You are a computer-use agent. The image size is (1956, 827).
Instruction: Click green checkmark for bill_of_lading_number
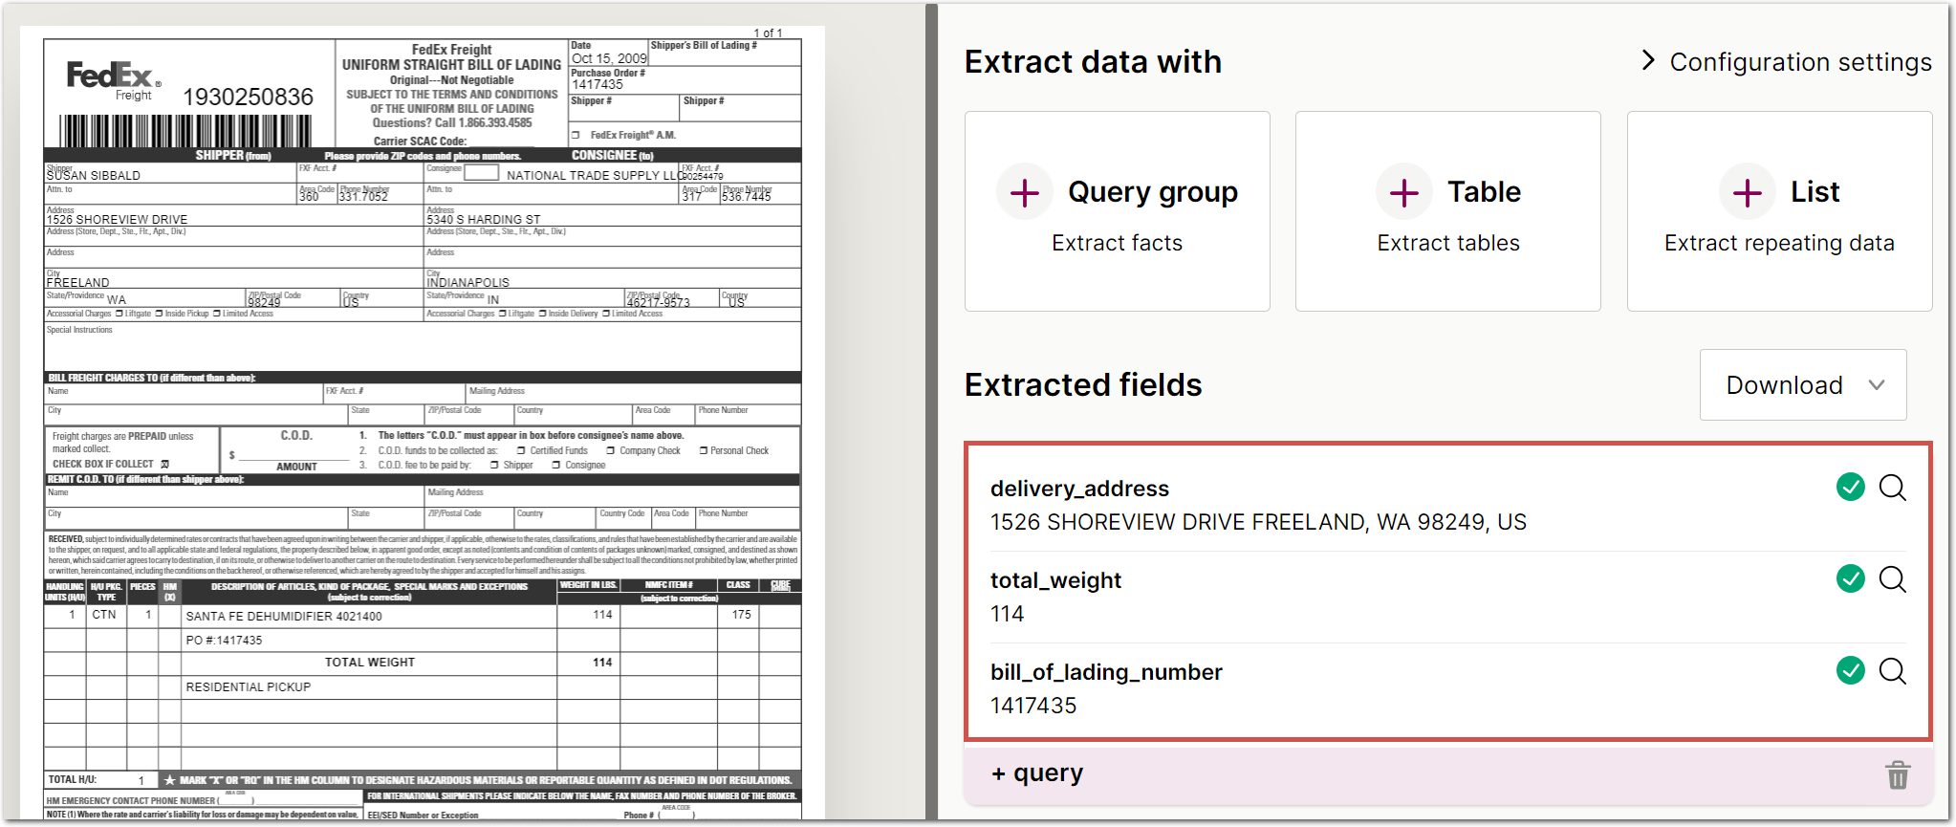pyautogui.click(x=1851, y=670)
